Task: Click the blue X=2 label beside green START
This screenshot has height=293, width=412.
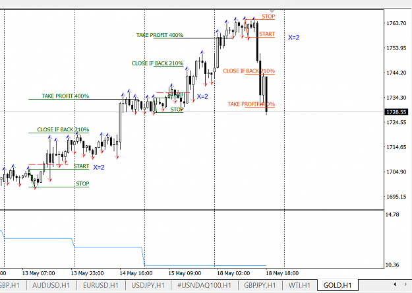Action: point(99,167)
